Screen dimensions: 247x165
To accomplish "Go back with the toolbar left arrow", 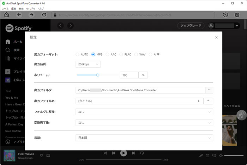I will (x=19, y=15).
